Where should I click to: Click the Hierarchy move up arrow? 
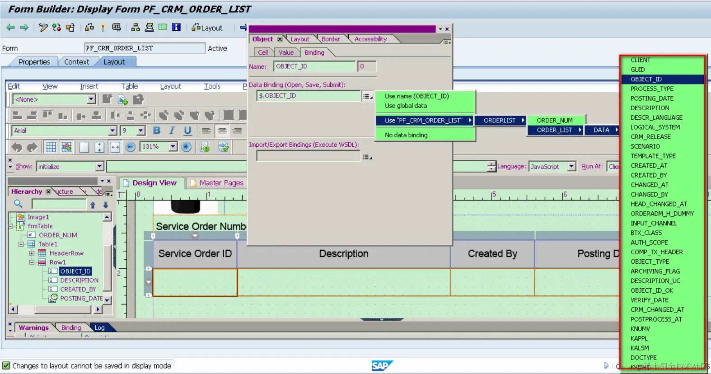(93, 205)
